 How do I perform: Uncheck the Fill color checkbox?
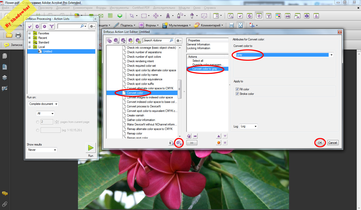(237, 89)
